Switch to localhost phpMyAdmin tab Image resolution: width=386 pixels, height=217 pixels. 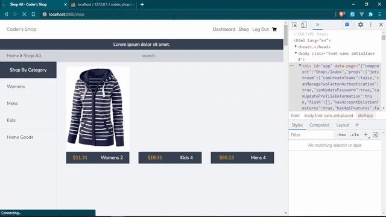pos(103,4)
